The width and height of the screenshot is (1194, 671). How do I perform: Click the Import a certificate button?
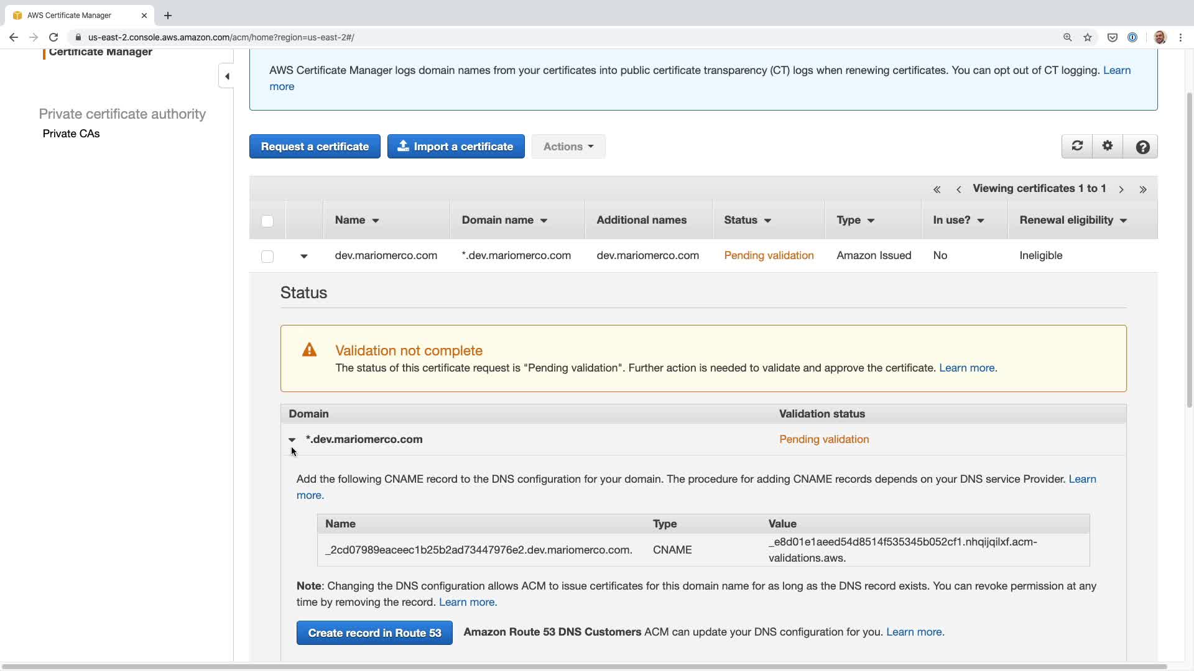tap(456, 147)
